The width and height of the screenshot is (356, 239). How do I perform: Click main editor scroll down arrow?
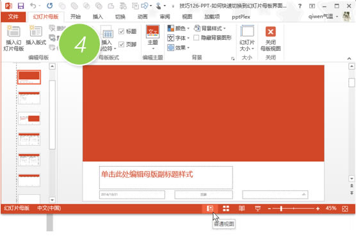point(352,179)
